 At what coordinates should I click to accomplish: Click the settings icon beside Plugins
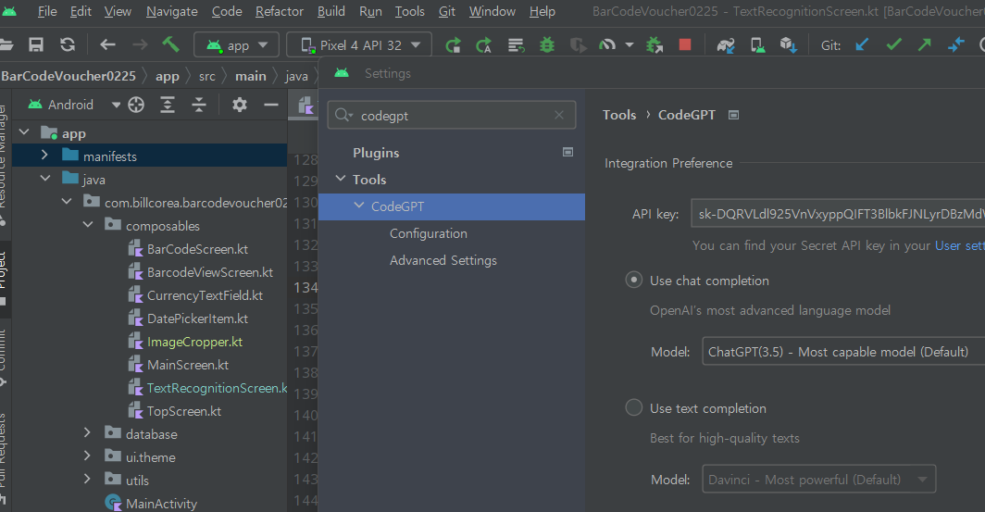pyautogui.click(x=567, y=152)
